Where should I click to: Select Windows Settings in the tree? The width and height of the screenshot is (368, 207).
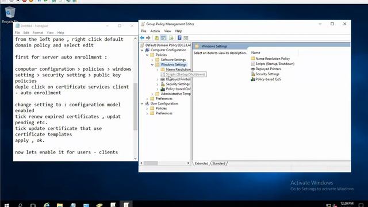coord(174,64)
